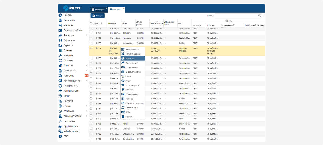323x145 pixels.
Task: Check the row checkbox for agentId 161
Action: [91, 83]
